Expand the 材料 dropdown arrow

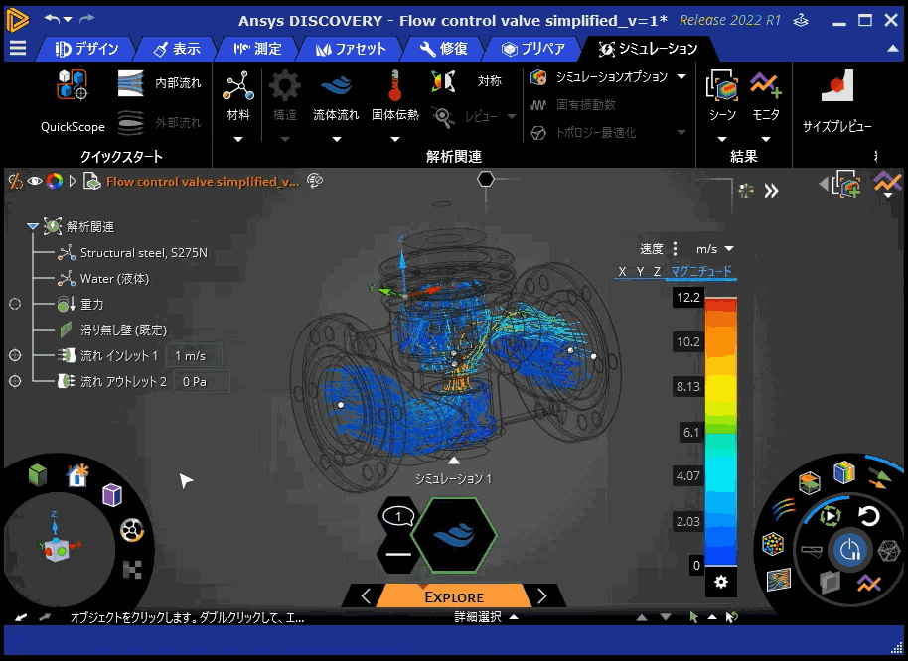click(238, 139)
